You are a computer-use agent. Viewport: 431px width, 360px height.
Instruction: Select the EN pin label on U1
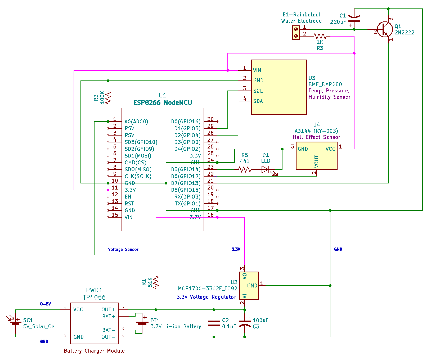tap(128, 197)
